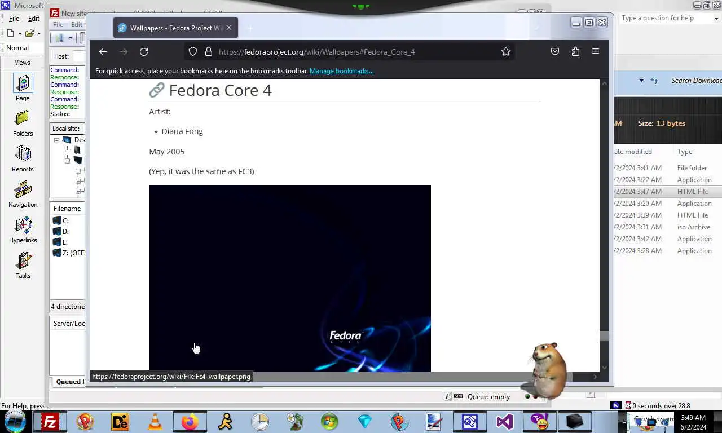This screenshot has height=433, width=722.
Task: Switch to Page view in FrontPage
Action: pyautogui.click(x=23, y=87)
